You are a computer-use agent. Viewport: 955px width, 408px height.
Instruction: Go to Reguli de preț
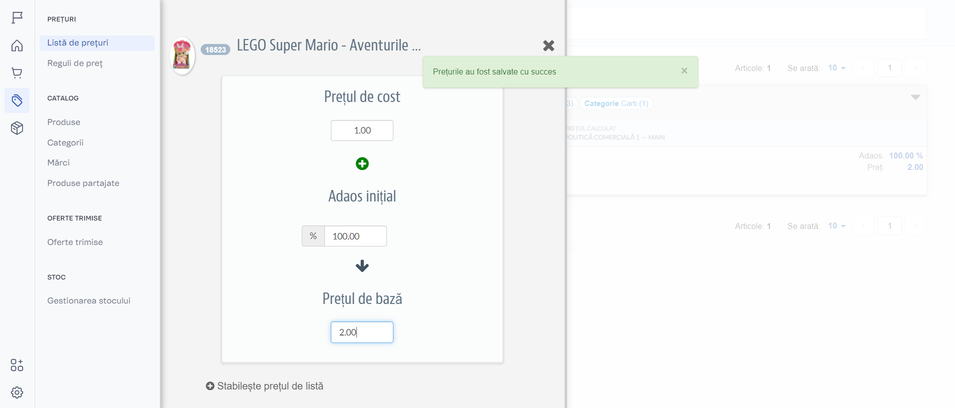[75, 63]
